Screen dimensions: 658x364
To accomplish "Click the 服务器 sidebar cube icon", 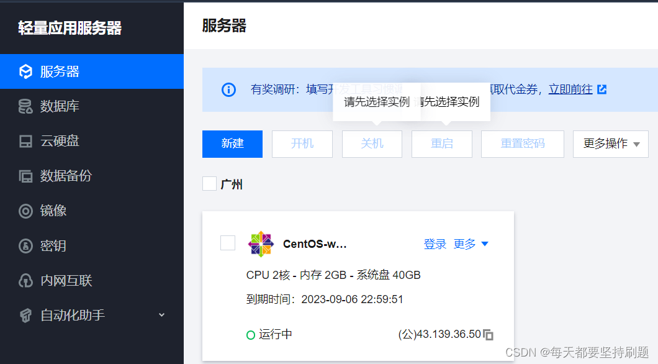I will pyautogui.click(x=25, y=72).
